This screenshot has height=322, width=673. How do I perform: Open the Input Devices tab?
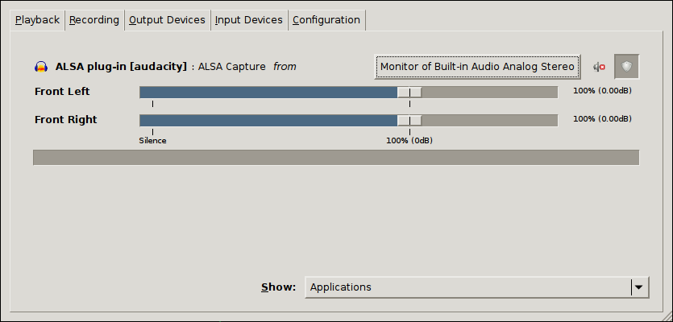point(248,20)
